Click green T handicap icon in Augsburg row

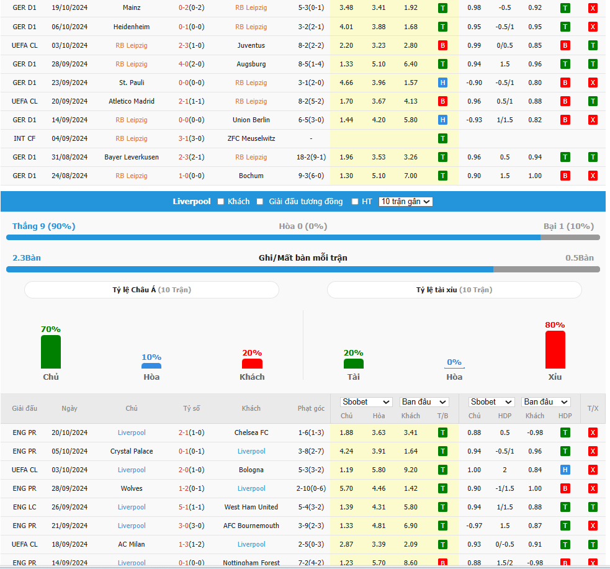click(x=565, y=64)
